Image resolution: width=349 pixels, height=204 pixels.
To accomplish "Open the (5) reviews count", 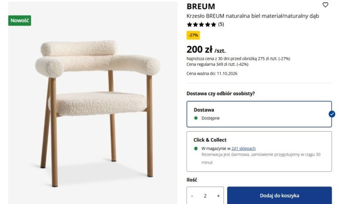I will point(221,24).
